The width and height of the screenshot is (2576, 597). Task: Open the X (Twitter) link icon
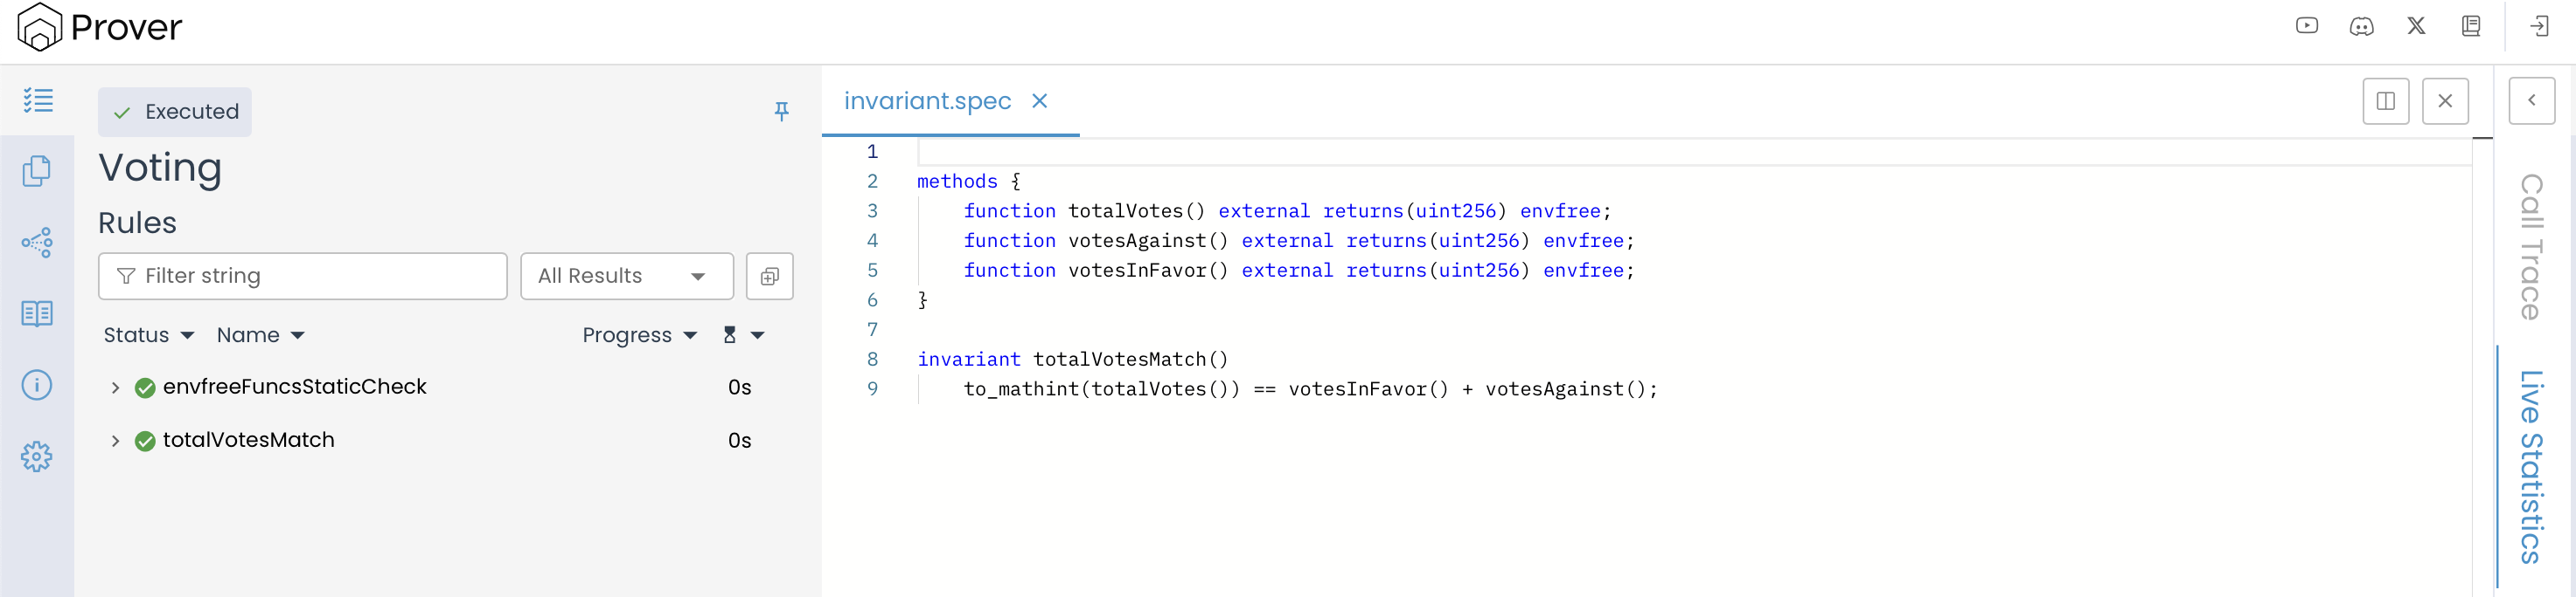click(x=2416, y=26)
